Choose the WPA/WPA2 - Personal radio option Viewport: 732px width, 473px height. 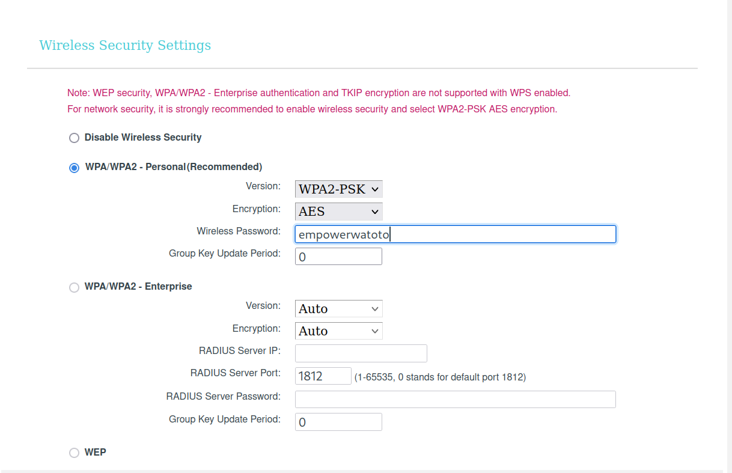pos(74,168)
